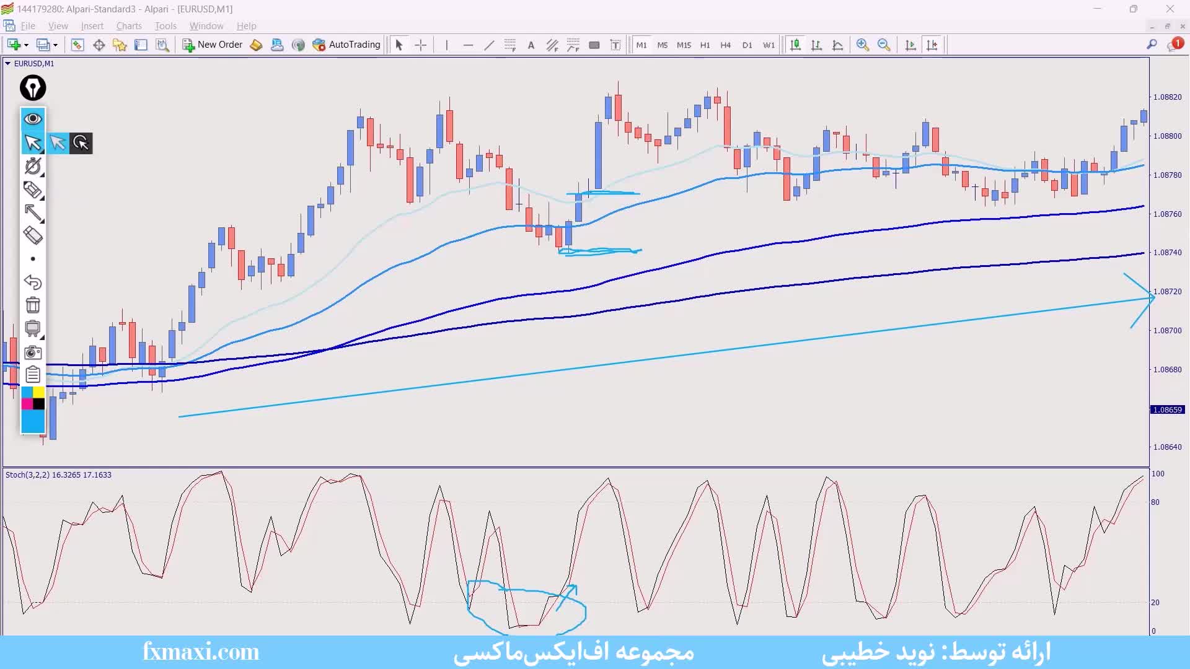Expand the profiles dropdown arrow

tap(55, 45)
